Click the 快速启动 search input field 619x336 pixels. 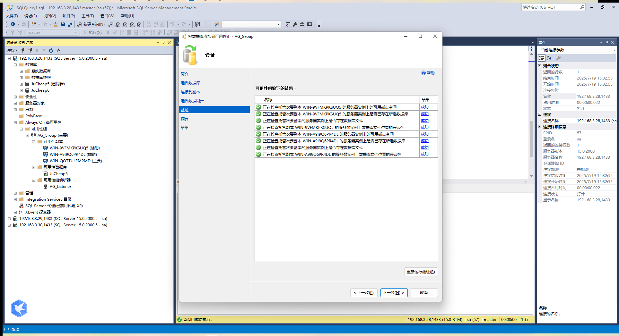(550, 7)
